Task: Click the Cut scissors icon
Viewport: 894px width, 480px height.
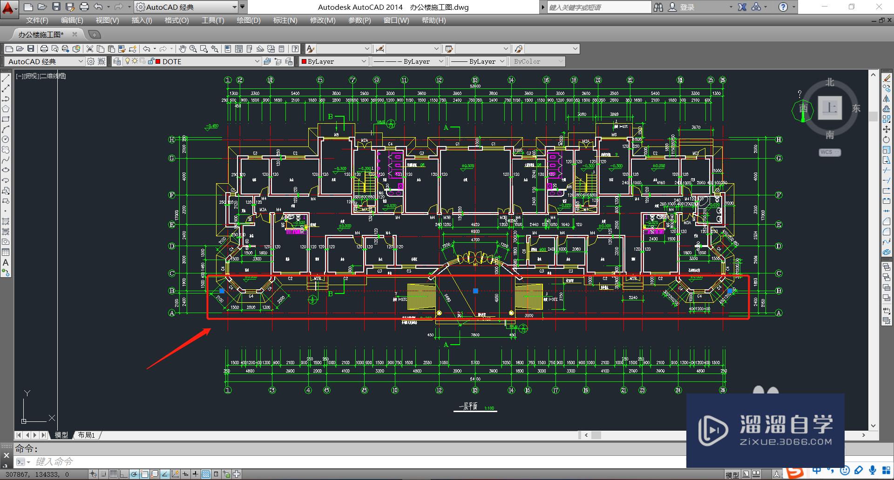Action: tap(90, 48)
